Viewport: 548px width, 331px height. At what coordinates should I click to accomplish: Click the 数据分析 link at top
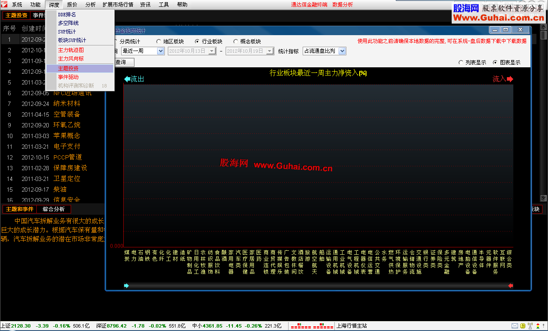pyautogui.click(x=342, y=5)
